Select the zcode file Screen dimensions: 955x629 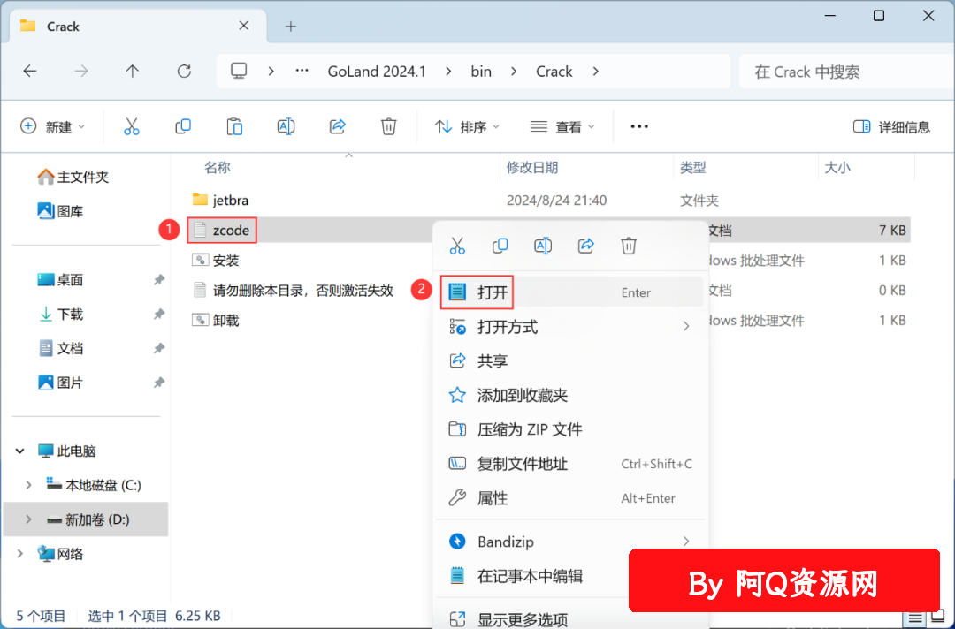pyautogui.click(x=222, y=230)
